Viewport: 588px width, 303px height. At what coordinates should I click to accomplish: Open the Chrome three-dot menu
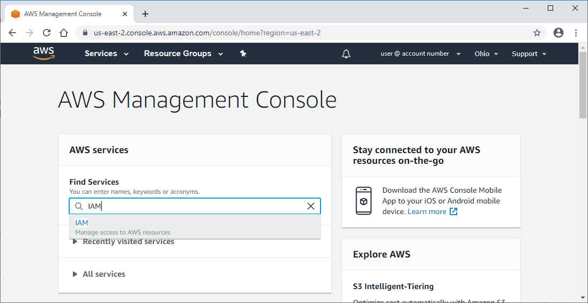[576, 33]
